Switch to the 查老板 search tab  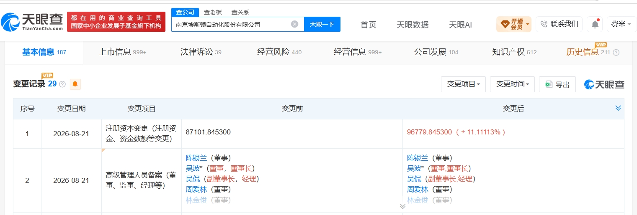(213, 12)
